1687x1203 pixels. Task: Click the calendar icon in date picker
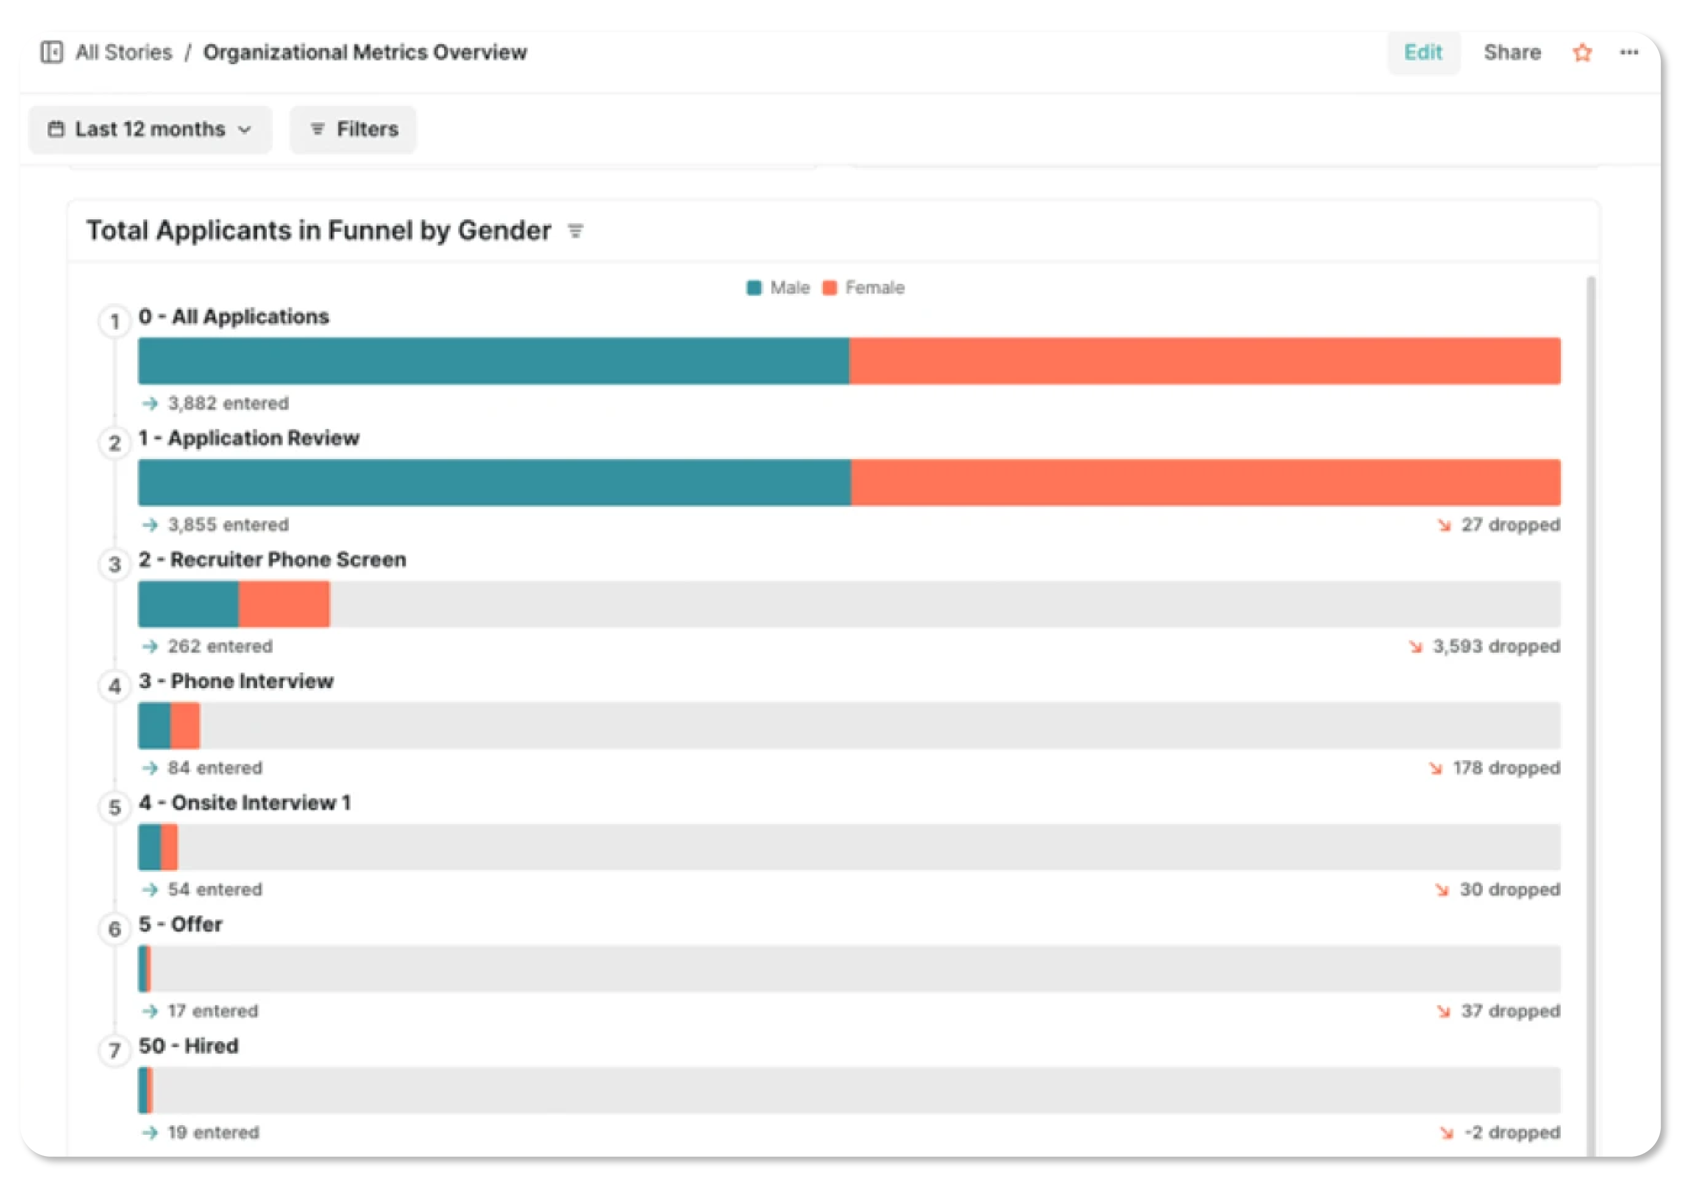coord(56,130)
